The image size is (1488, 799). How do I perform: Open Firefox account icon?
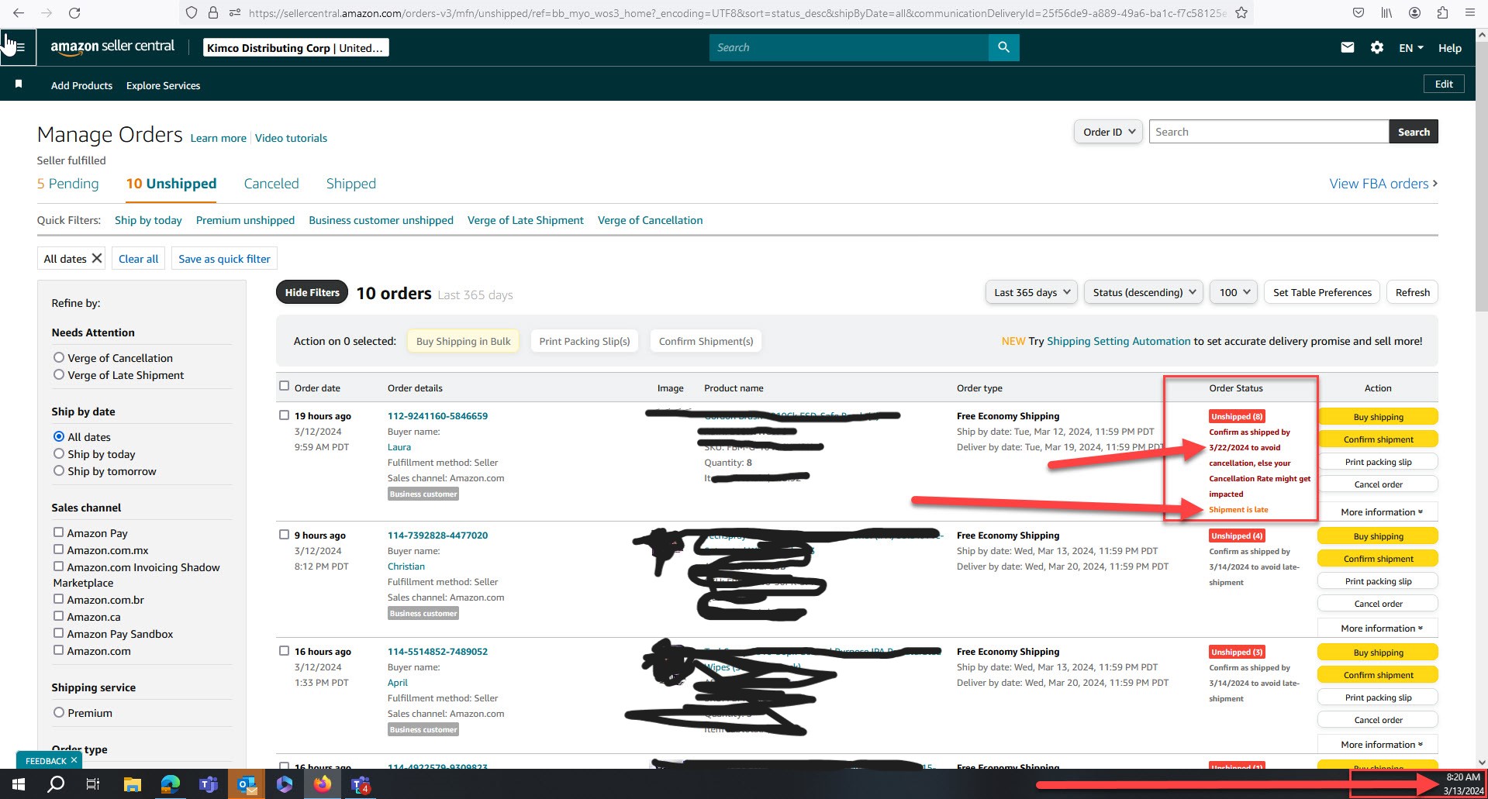coord(1415,12)
